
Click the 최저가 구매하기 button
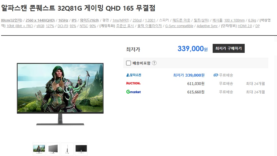(x=229, y=48)
